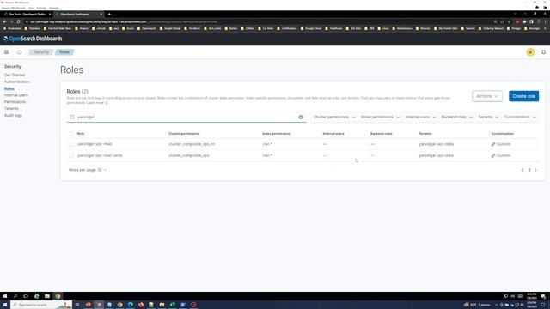Open the browser three-dot menu
The width and height of the screenshot is (550, 309).
pos(546,21)
